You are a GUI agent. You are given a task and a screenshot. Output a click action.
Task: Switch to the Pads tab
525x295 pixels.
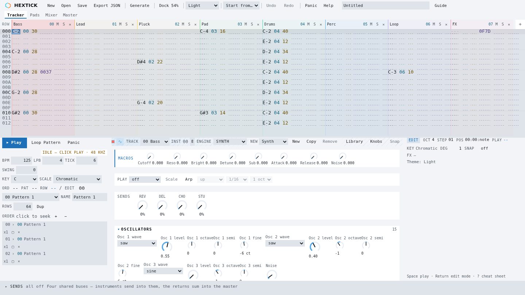35,15
